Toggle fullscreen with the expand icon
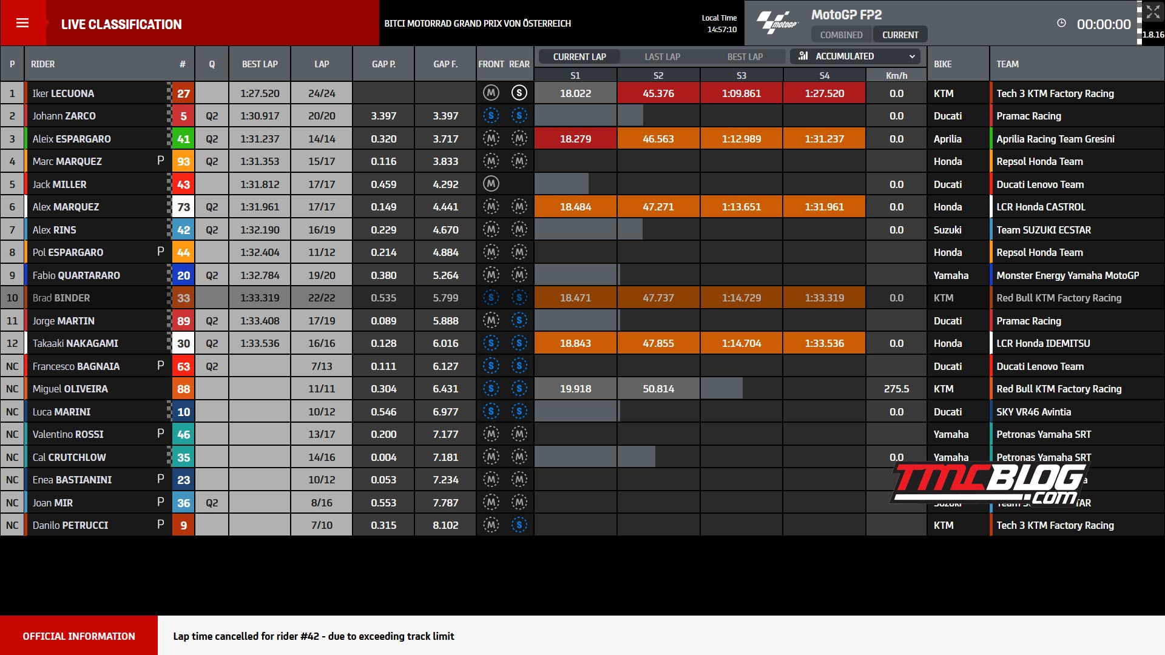1165x655 pixels. point(1153,12)
